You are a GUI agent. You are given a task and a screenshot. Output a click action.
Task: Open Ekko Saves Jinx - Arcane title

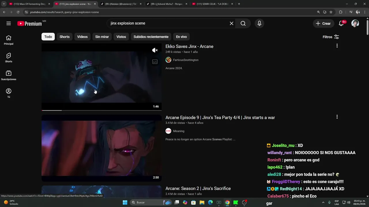coord(189,46)
